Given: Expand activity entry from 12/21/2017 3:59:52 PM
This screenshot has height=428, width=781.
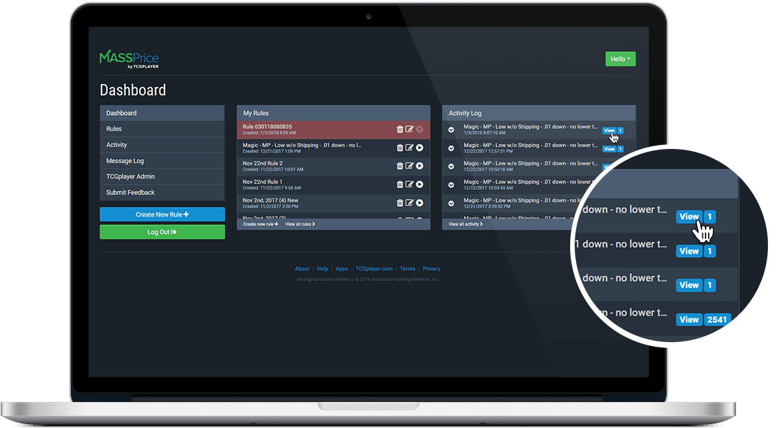Looking at the screenshot, I should pyautogui.click(x=452, y=203).
